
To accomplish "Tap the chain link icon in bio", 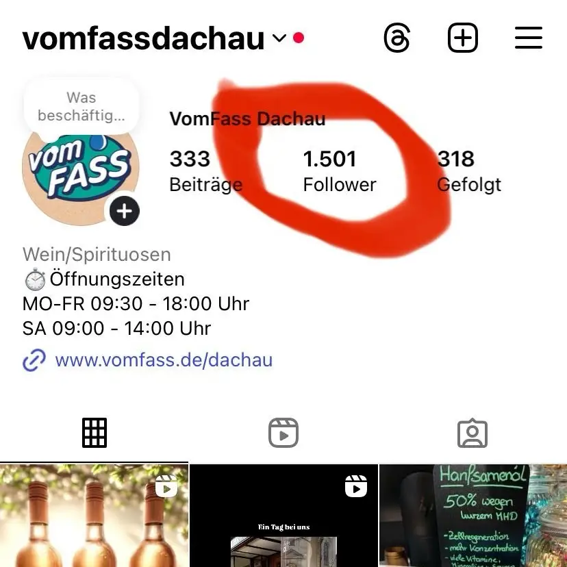I will click(34, 360).
